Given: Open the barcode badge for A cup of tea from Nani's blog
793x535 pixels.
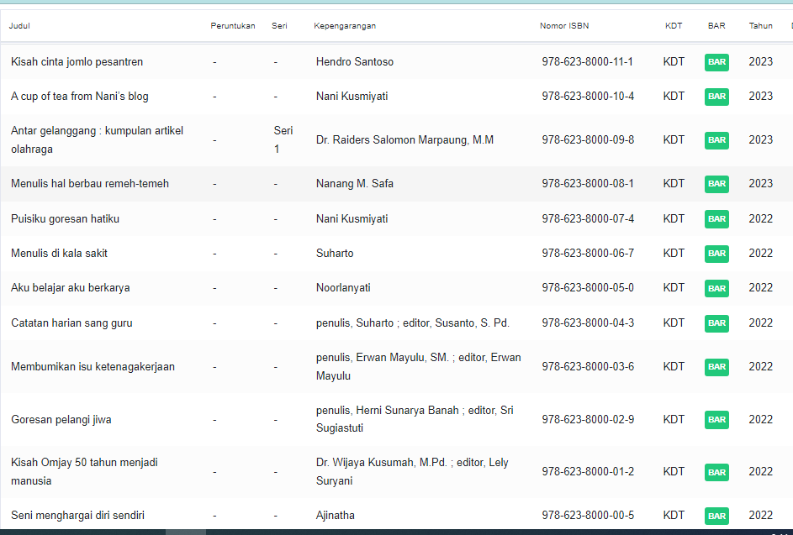Looking at the screenshot, I should [716, 97].
